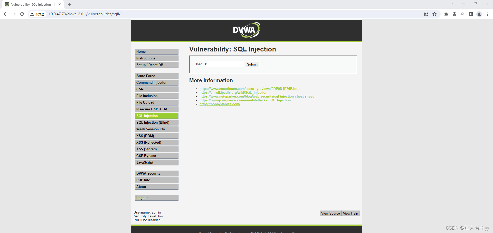Open the PHP Info page
This screenshot has width=493, height=233.
click(157, 180)
